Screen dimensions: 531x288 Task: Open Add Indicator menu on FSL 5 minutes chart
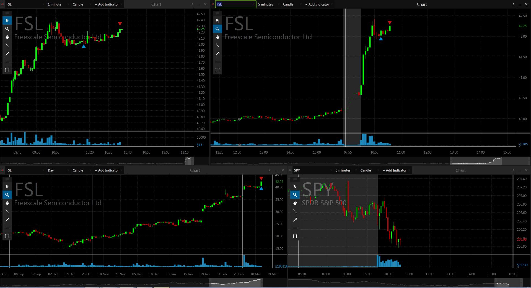point(319,4)
